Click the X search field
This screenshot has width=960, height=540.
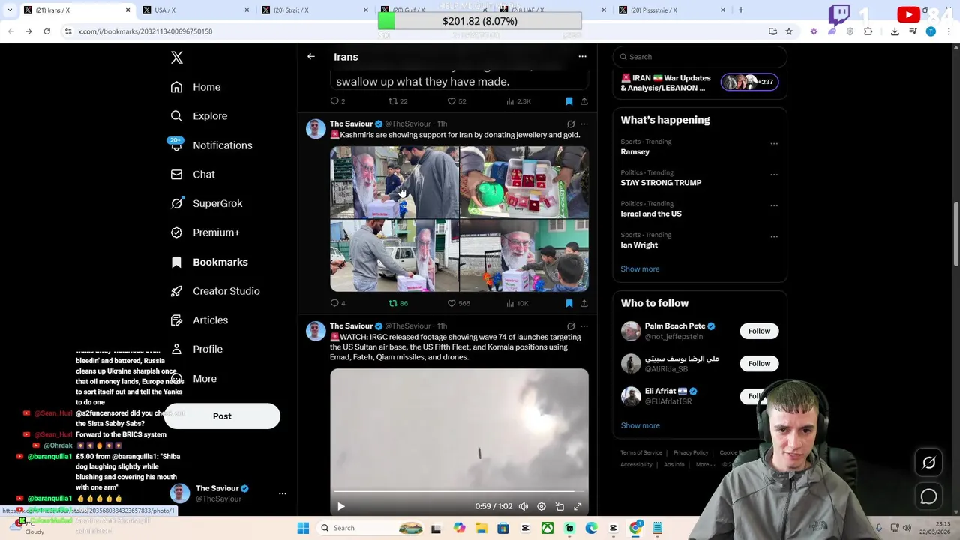tap(700, 57)
